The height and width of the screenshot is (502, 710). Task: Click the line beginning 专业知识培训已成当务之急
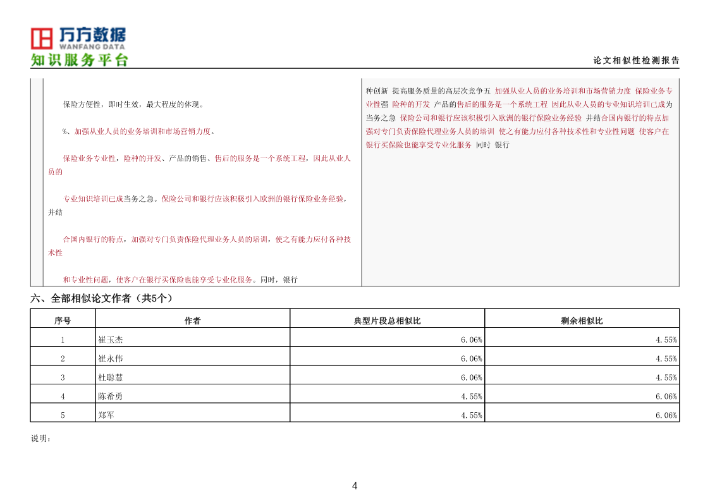[205, 199]
